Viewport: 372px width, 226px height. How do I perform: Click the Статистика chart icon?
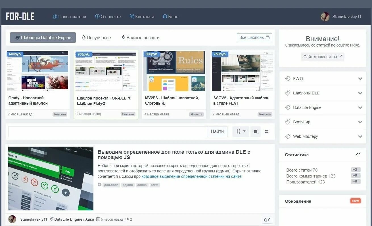358,154
